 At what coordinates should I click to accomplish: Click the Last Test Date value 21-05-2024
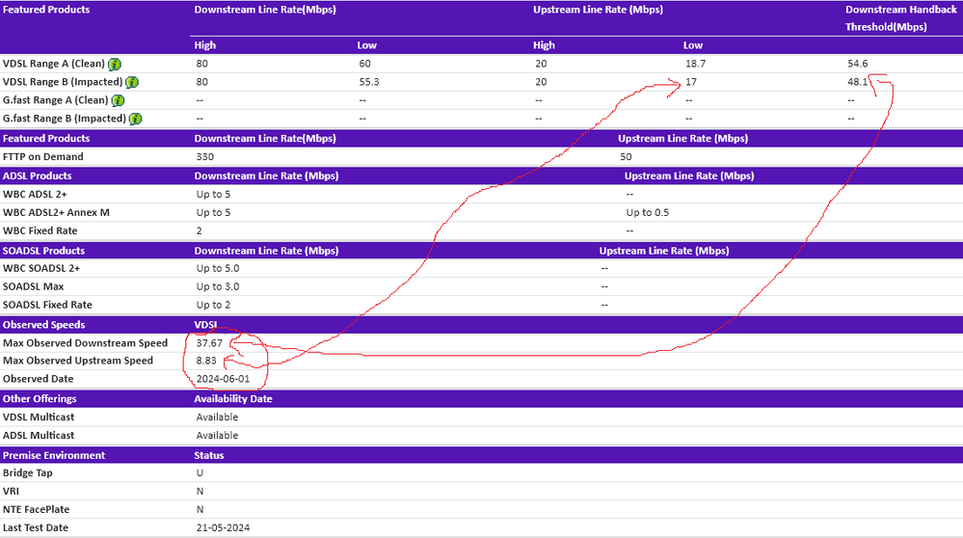(x=222, y=527)
